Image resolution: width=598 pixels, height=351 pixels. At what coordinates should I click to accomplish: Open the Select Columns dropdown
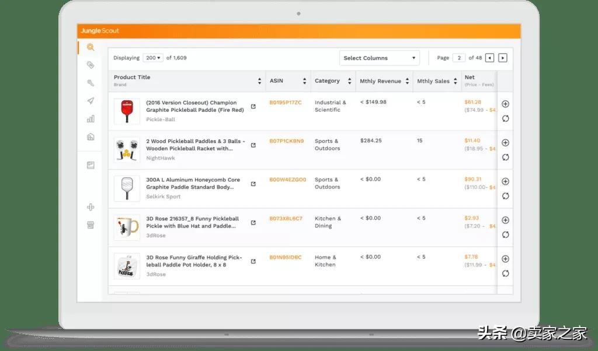click(x=379, y=58)
